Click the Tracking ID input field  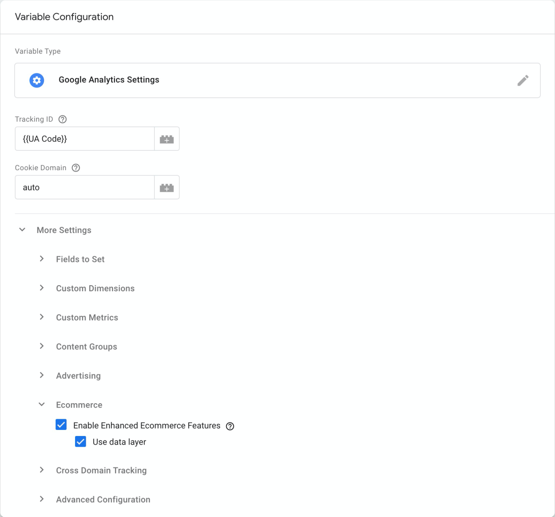coord(85,139)
